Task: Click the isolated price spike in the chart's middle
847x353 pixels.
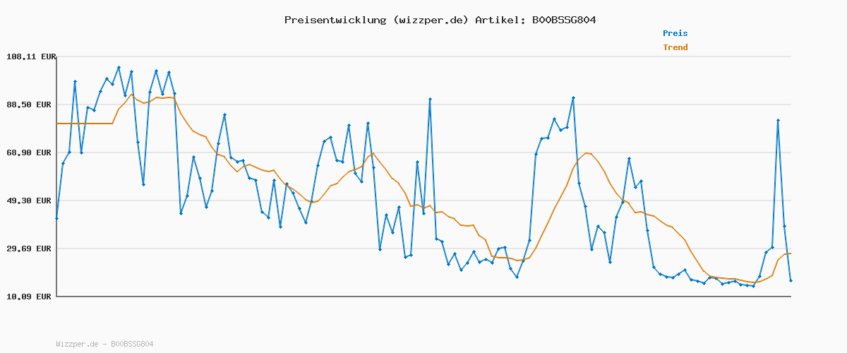Action: (430, 100)
